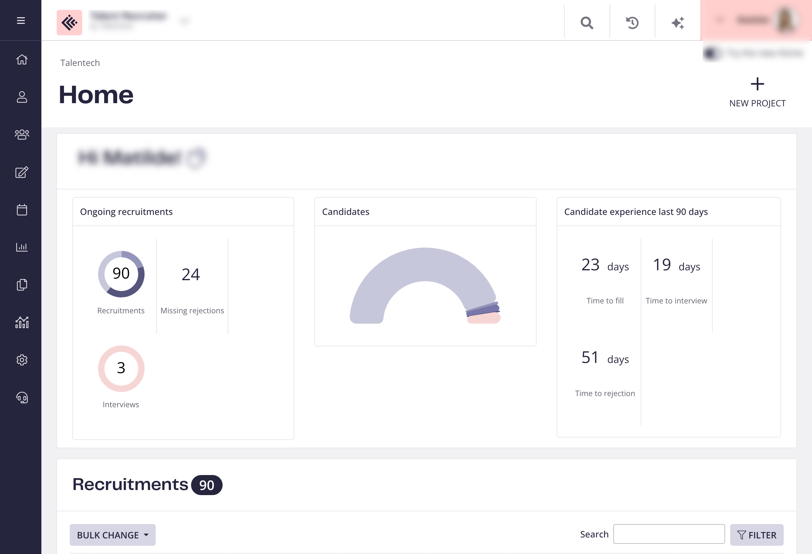Open the people group sidebar icon

(22, 134)
